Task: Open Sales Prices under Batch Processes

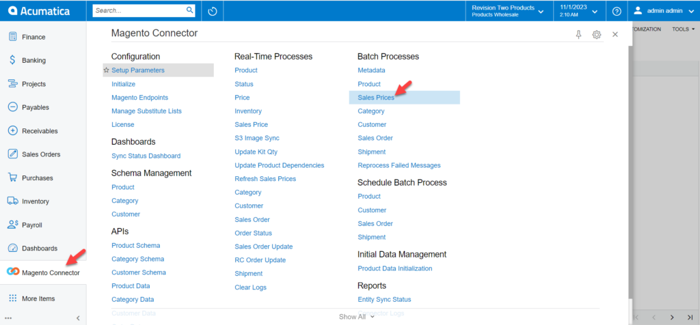Action: pos(376,98)
